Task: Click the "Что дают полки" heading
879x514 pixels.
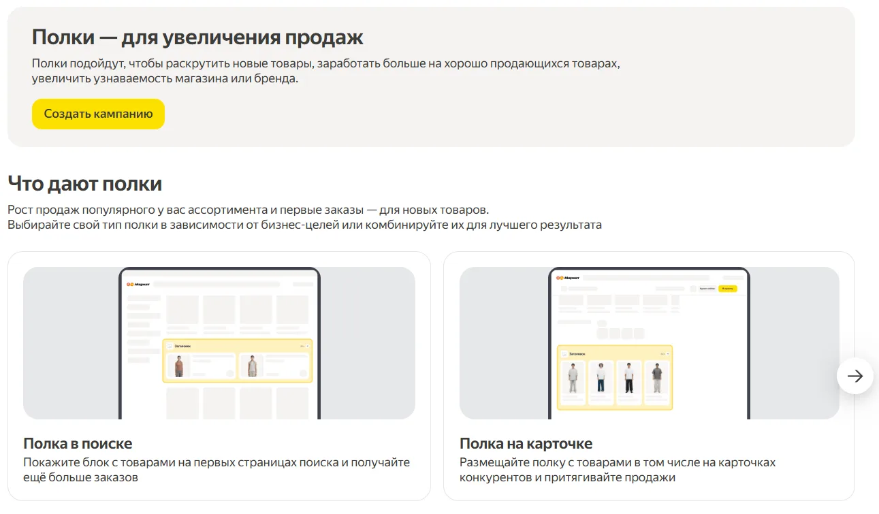Action: coord(84,183)
